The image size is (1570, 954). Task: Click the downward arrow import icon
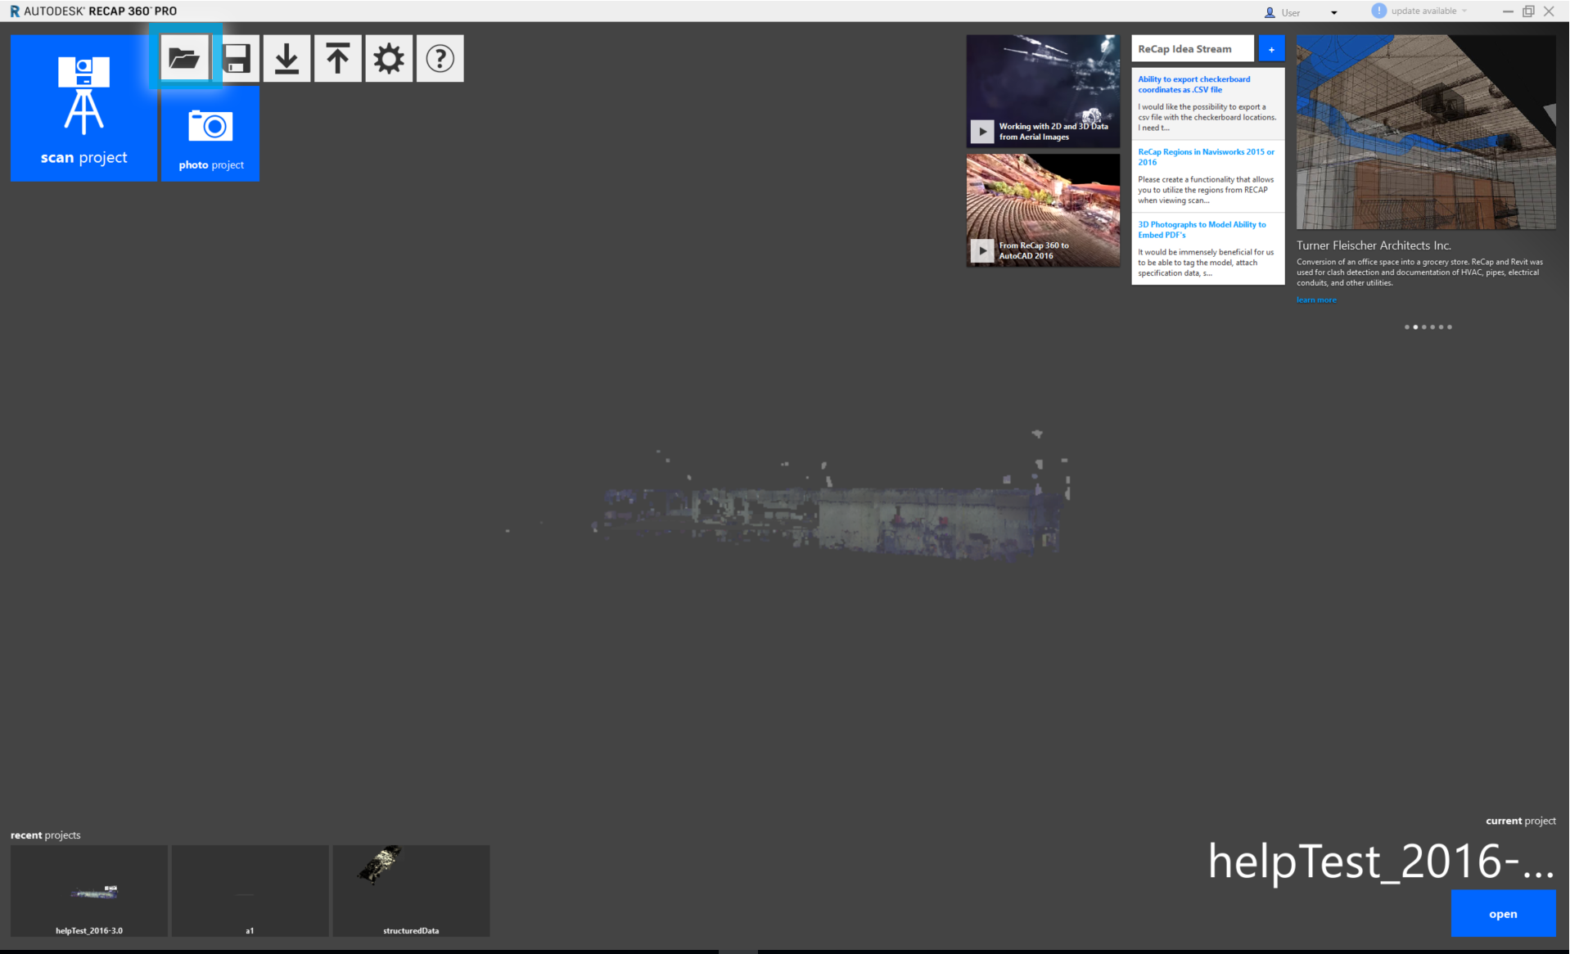pos(286,58)
